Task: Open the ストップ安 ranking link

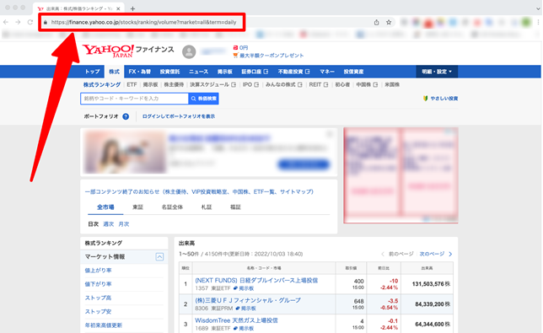Action: pos(99,312)
